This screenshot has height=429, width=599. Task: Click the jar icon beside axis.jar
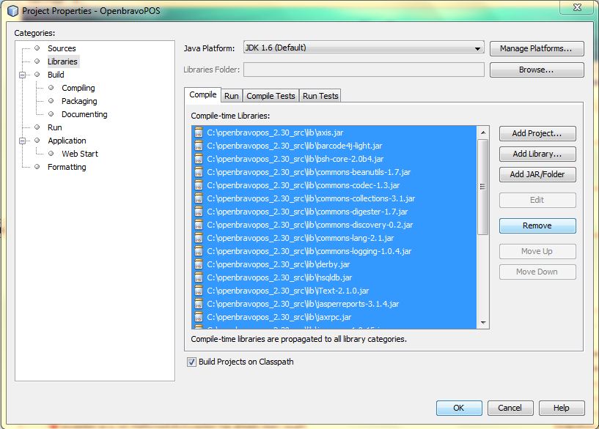pyautogui.click(x=199, y=133)
